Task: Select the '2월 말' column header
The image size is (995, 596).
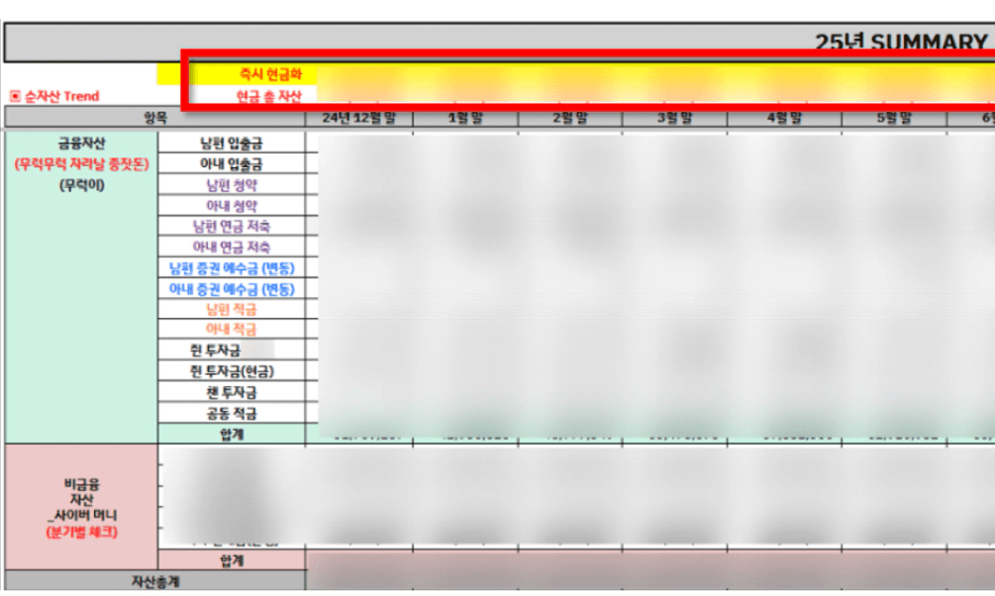Action: click(x=570, y=118)
